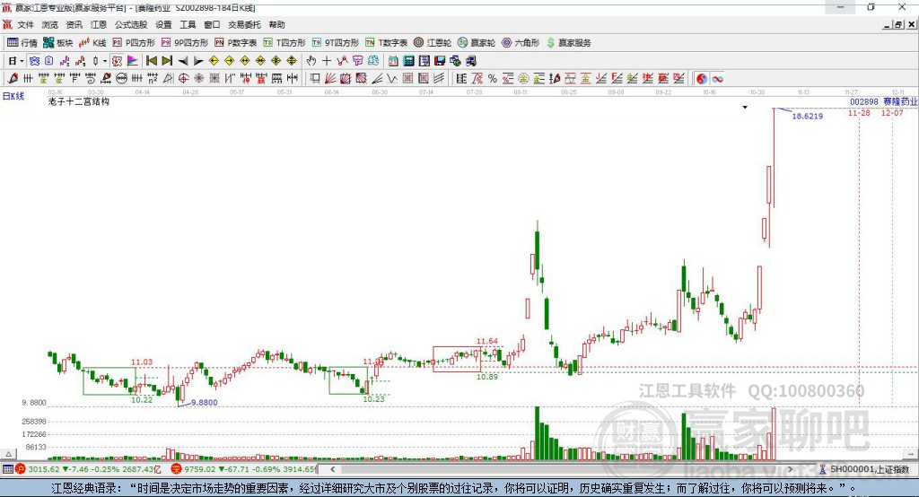Expand the 日 period dropdown
Screen dimensions: 919x497
(22, 61)
